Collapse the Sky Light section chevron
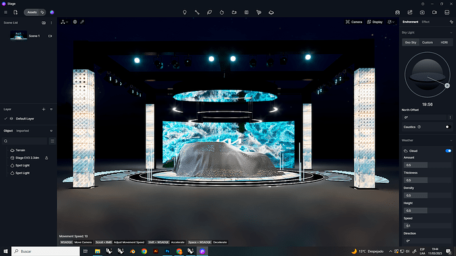The width and height of the screenshot is (456, 256). 451,32
